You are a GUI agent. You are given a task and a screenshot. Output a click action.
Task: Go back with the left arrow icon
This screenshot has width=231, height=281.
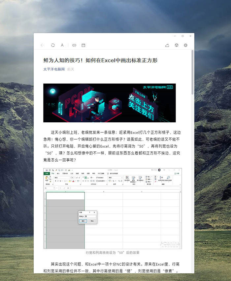(x=43, y=45)
